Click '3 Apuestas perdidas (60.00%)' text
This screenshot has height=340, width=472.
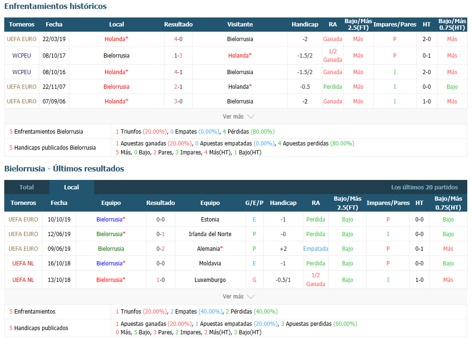point(319,324)
